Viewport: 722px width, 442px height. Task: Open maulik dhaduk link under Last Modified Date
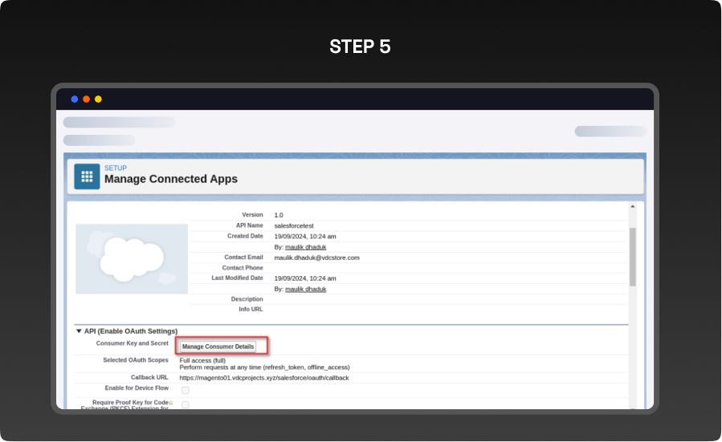(305, 289)
